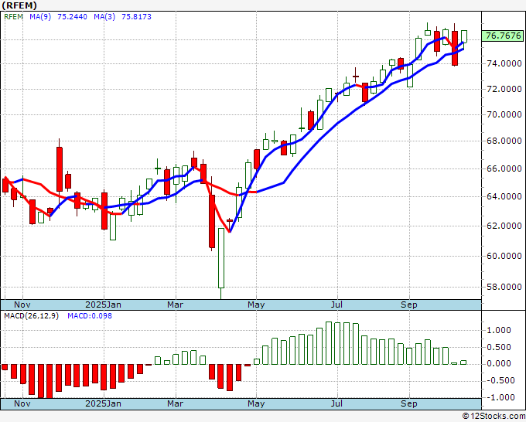Click the MA(9) legend label
This screenshot has height=422, width=526.
coord(40,17)
